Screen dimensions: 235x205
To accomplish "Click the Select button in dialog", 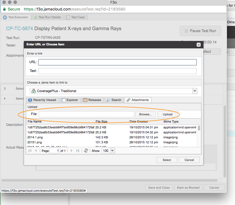I will pos(167,160).
